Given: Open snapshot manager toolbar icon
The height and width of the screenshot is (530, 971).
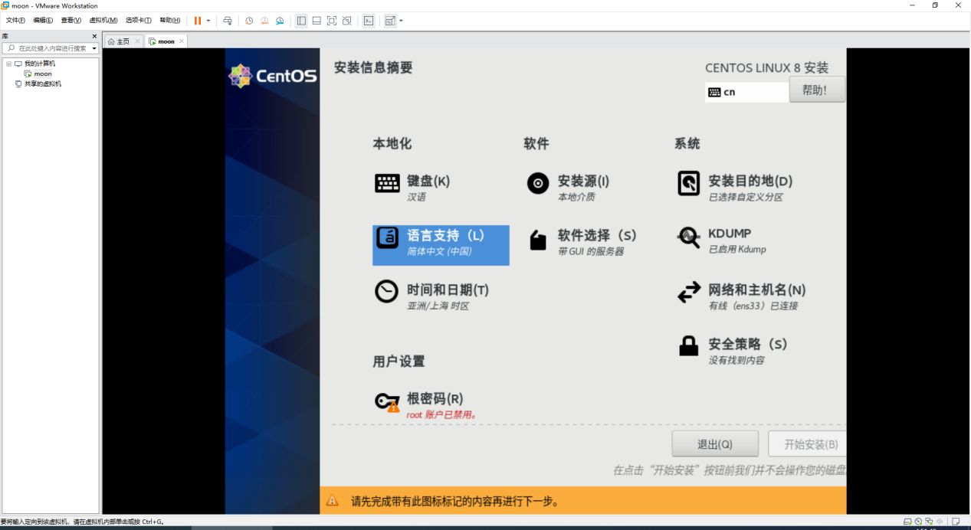Looking at the screenshot, I should click(x=280, y=21).
